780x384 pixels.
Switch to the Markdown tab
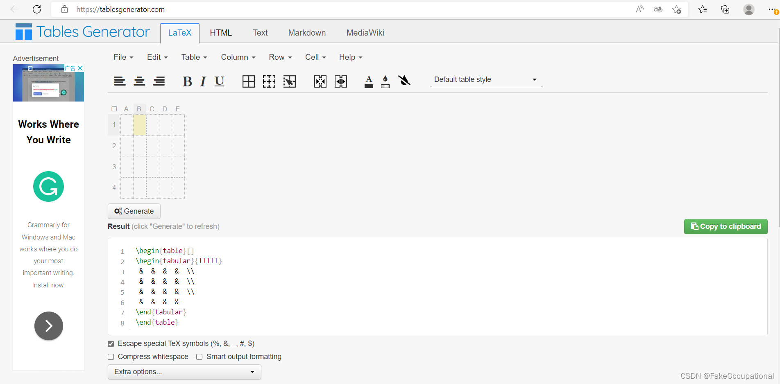(307, 32)
